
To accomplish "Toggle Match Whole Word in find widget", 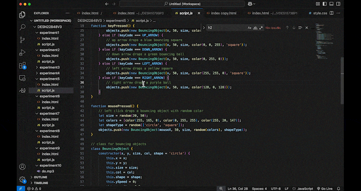I will point(255,27).
